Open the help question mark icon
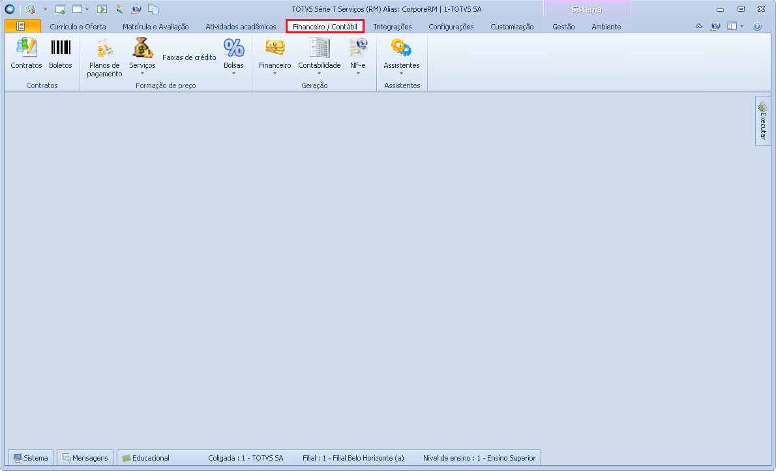Viewport: 776px width, 471px height. pyautogui.click(x=756, y=26)
